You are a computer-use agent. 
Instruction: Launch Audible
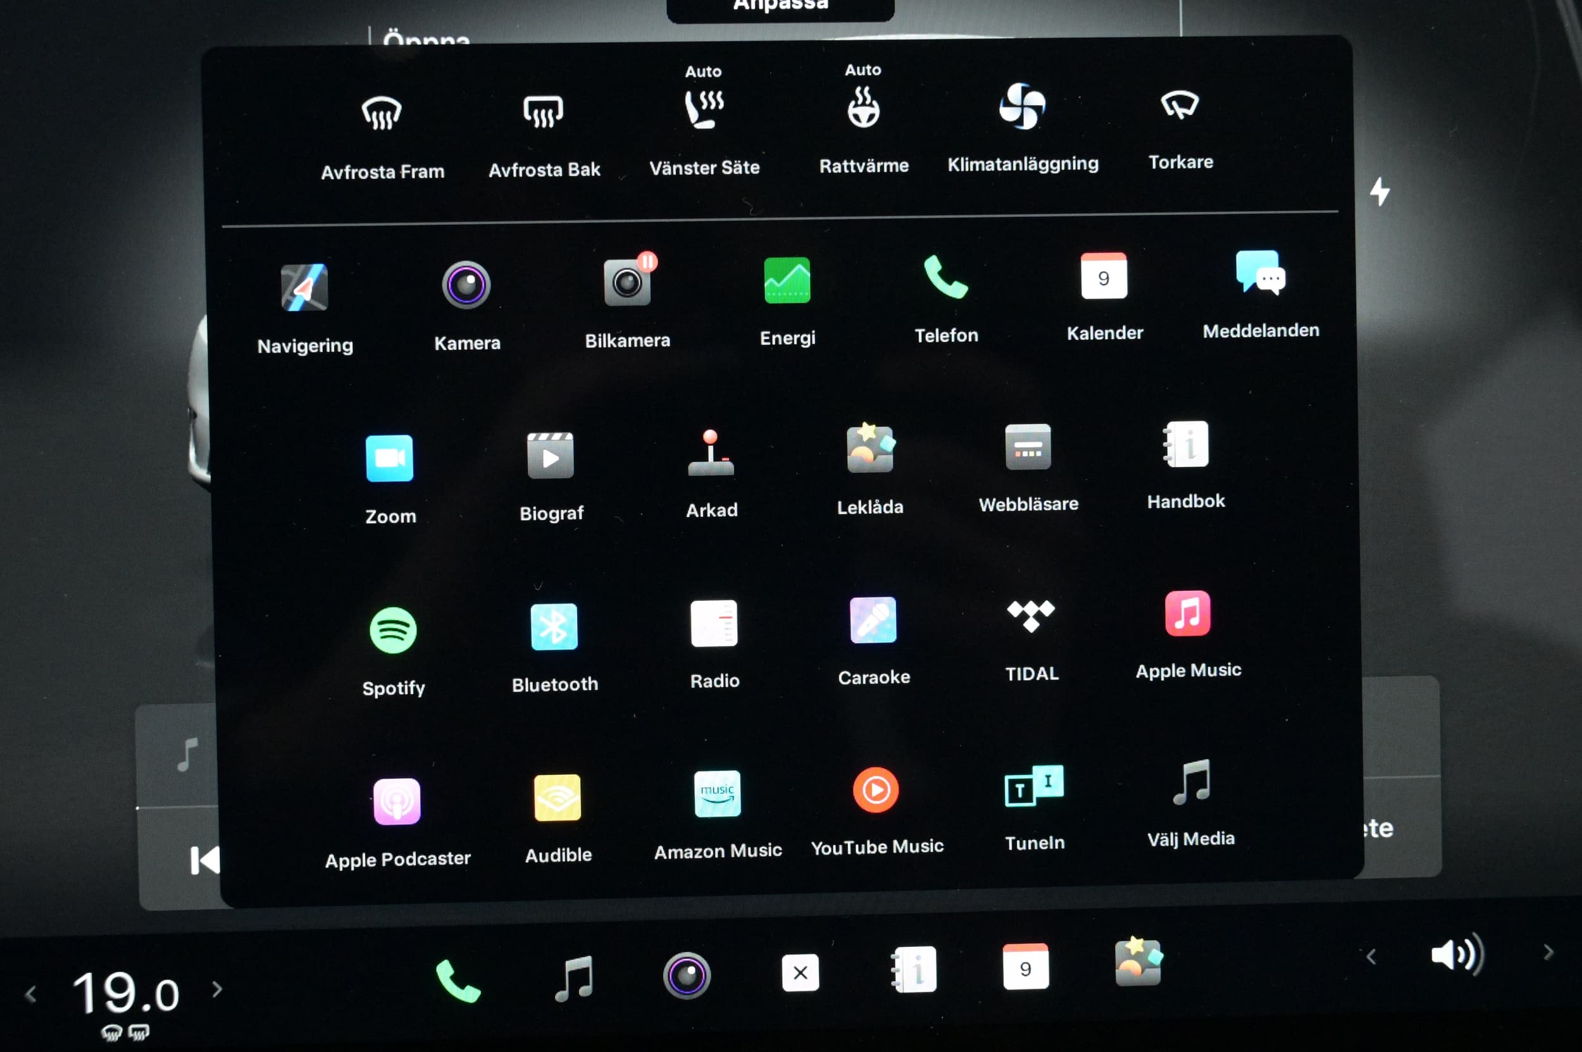pyautogui.click(x=557, y=798)
